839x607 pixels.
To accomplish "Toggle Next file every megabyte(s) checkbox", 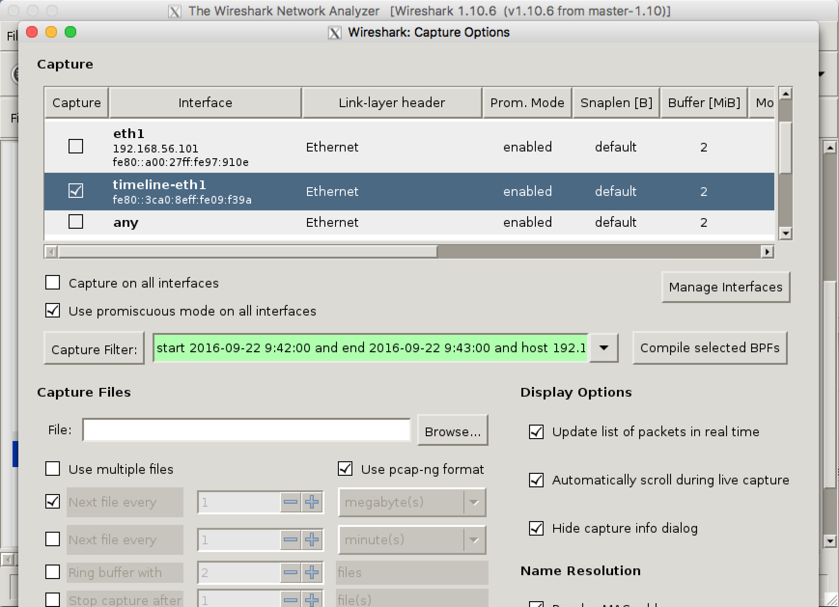I will point(53,501).
